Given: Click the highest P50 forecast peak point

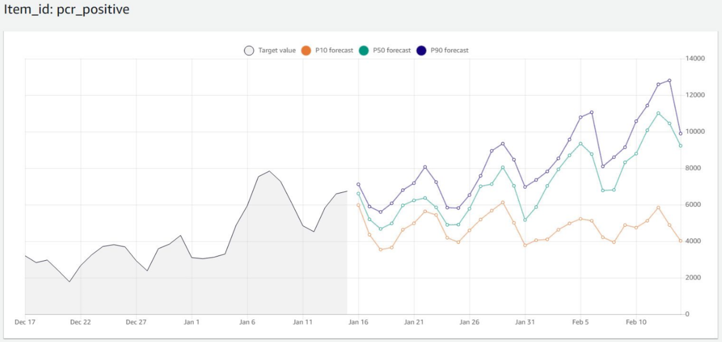Looking at the screenshot, I should pyautogui.click(x=658, y=113).
